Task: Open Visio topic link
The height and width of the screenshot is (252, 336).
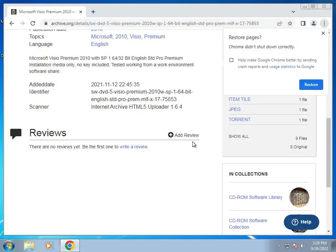Action: point(136,37)
